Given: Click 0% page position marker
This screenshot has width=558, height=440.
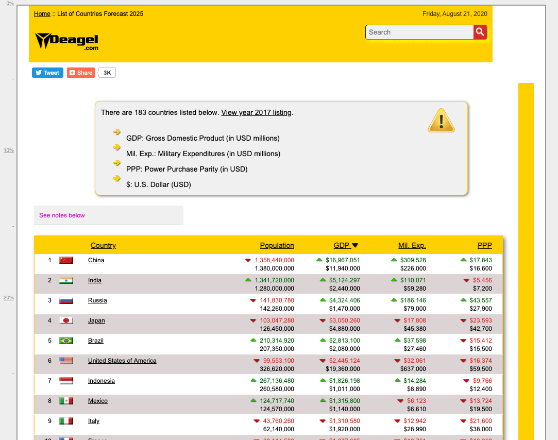Looking at the screenshot, I should [x=10, y=4].
